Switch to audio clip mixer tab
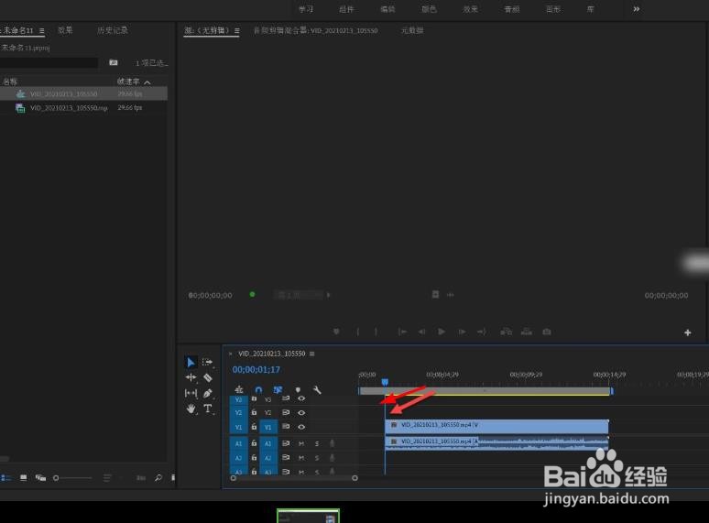 click(315, 30)
